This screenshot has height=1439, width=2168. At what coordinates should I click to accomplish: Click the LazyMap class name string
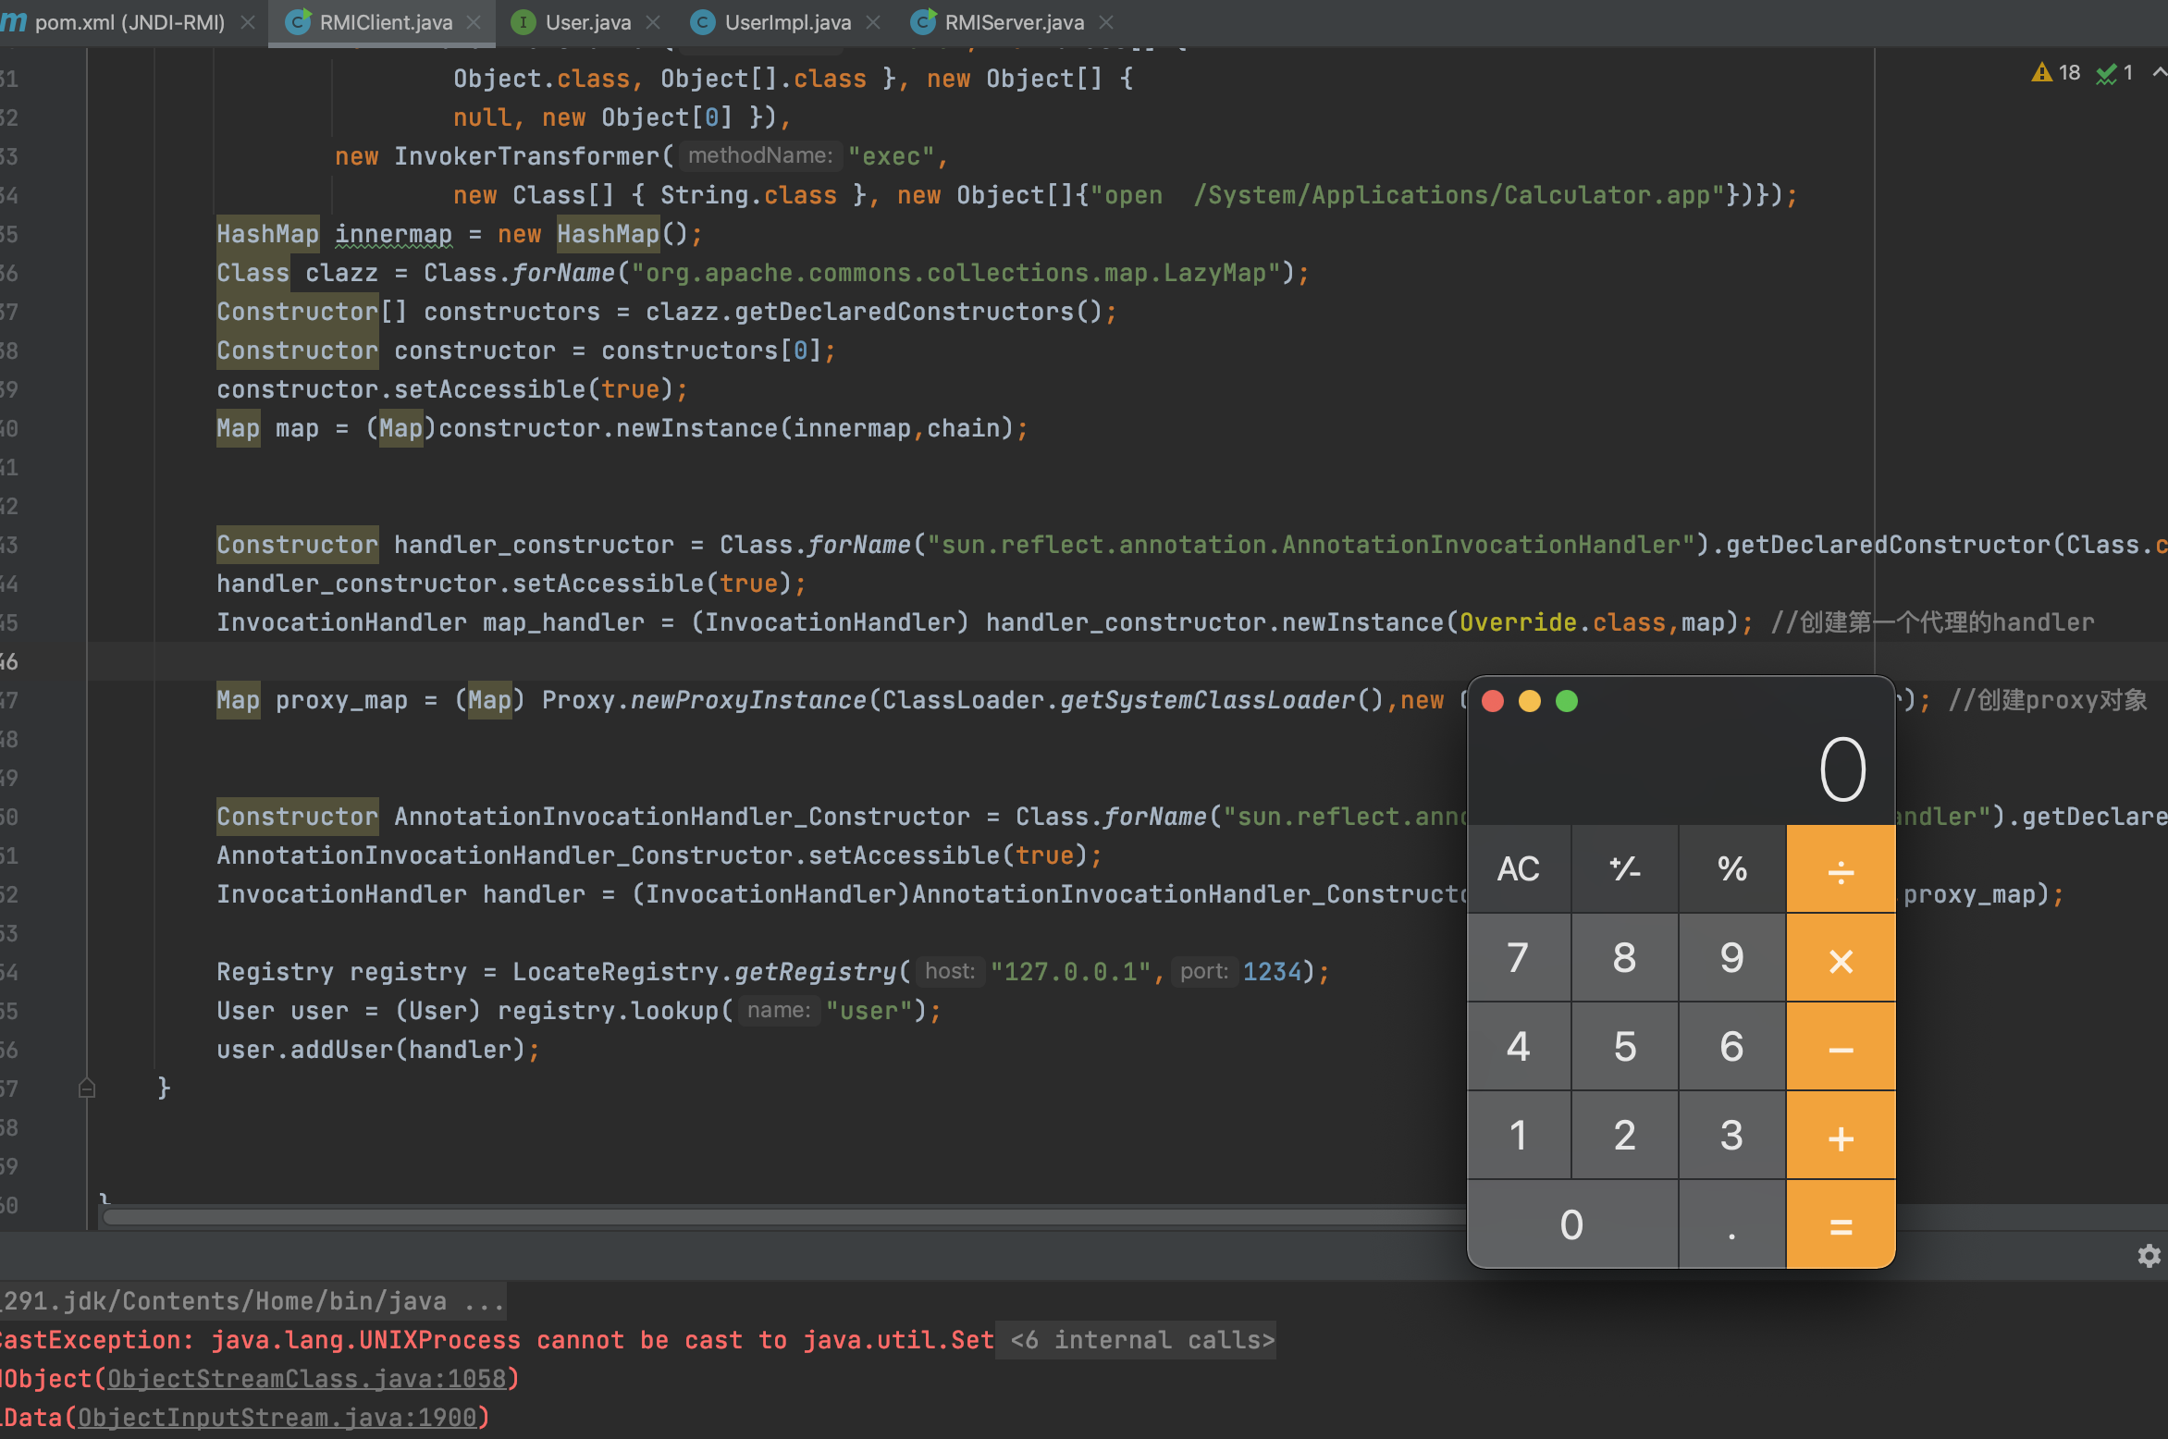point(962,273)
